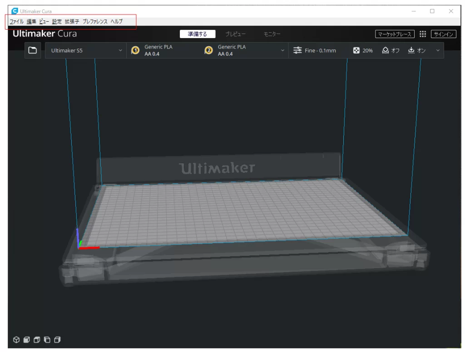Expand the print settings panel chevron

point(438,50)
